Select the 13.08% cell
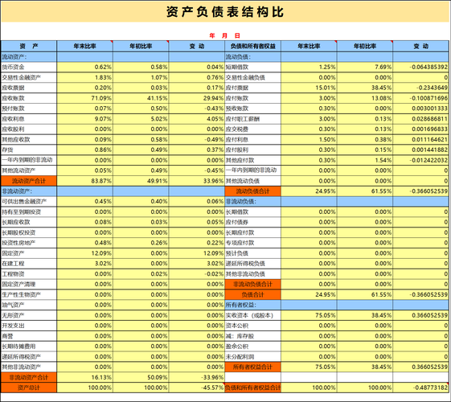451x402 pixels. [365, 98]
